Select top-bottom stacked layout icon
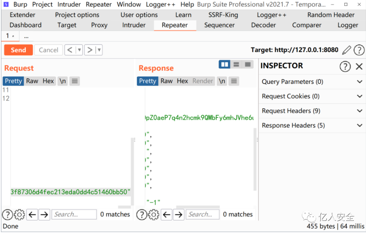 pos(236,64)
